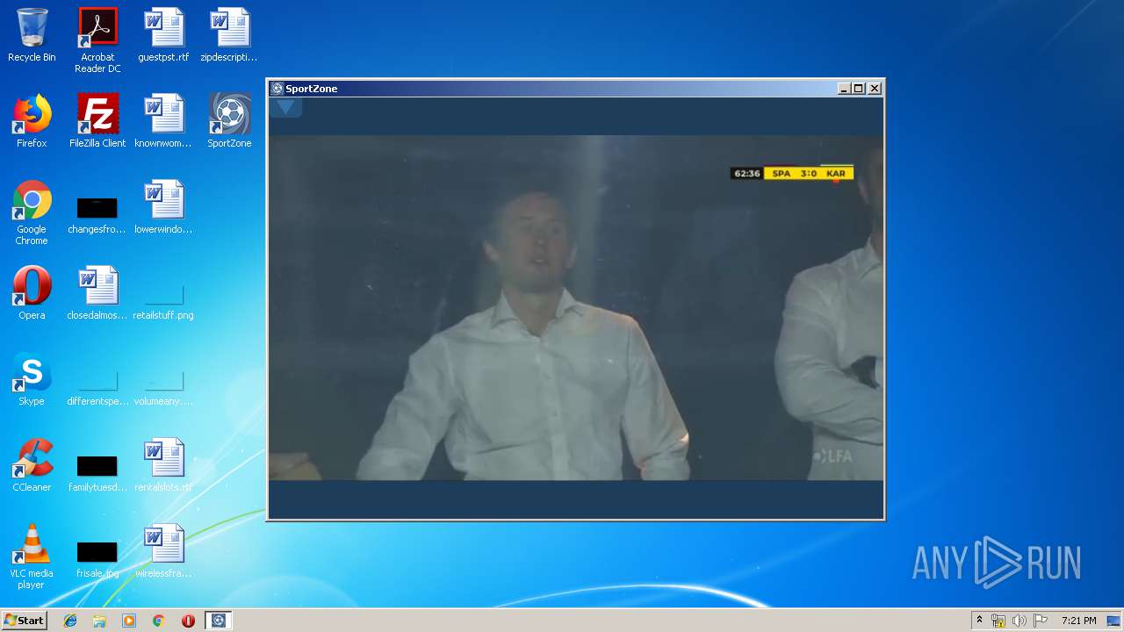
Task: Open the Windows Start menu
Action: point(24,620)
